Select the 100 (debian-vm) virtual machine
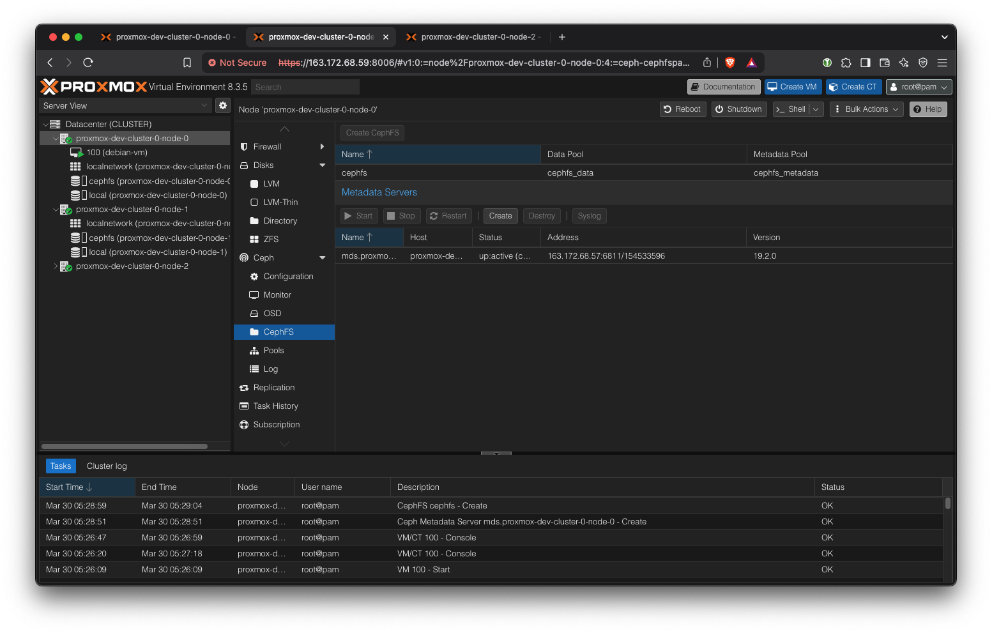This screenshot has height=633, width=992. point(117,153)
